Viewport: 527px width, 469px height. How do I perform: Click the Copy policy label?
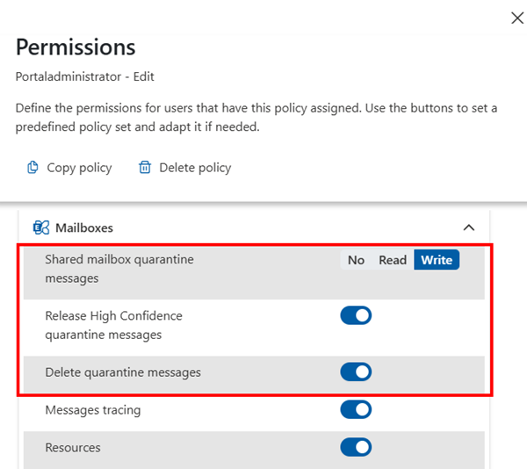[x=79, y=168]
